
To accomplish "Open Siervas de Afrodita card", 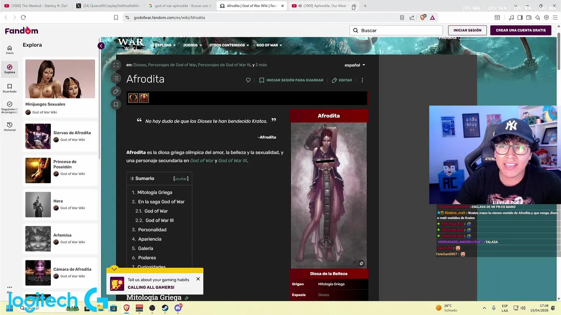I will pos(60,136).
